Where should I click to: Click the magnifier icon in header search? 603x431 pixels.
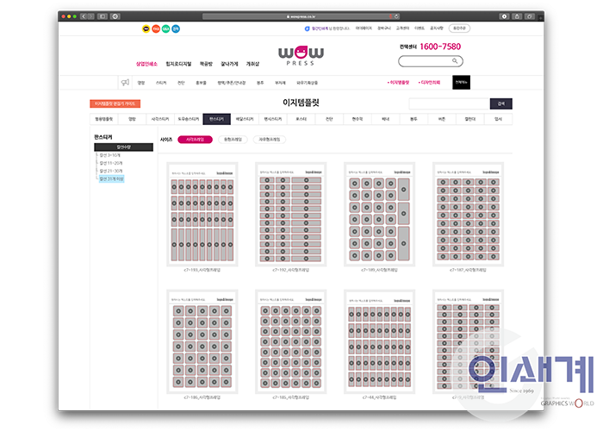coord(455,61)
